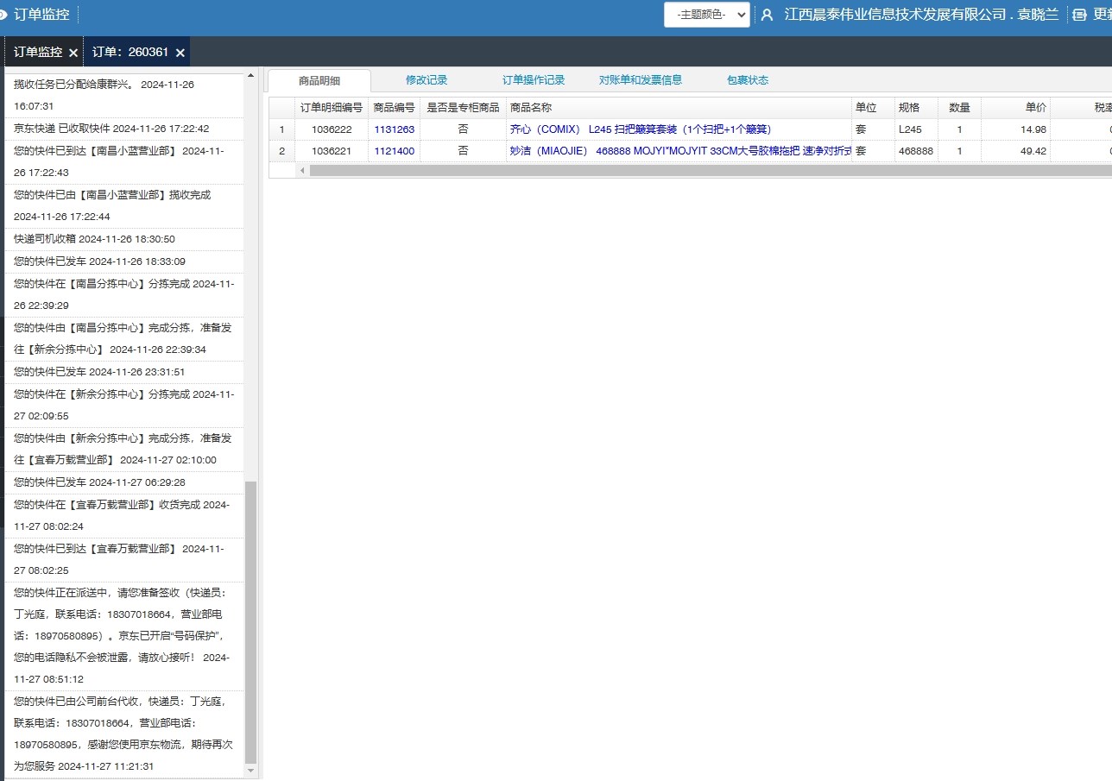Close the 订单监控 tab

(x=73, y=53)
